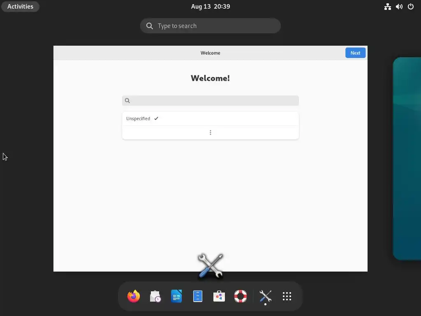Select the running setup tools dock icon

[265, 296]
